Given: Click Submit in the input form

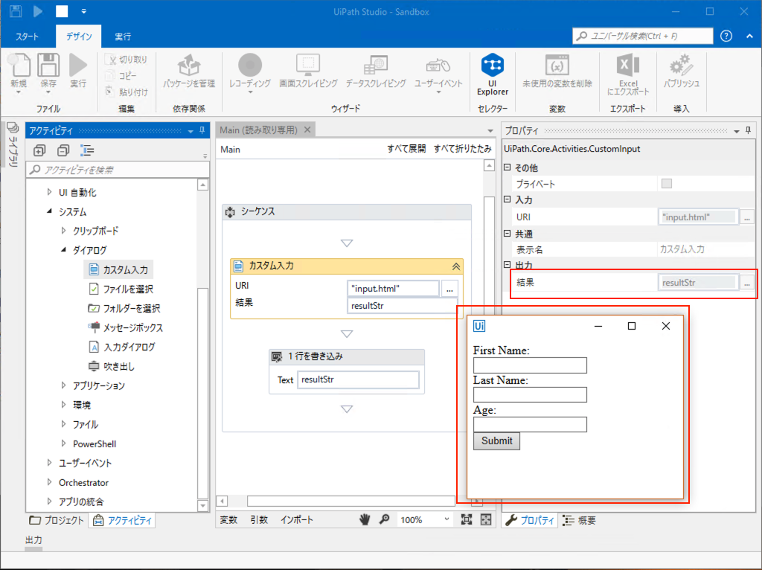Looking at the screenshot, I should click(x=496, y=441).
